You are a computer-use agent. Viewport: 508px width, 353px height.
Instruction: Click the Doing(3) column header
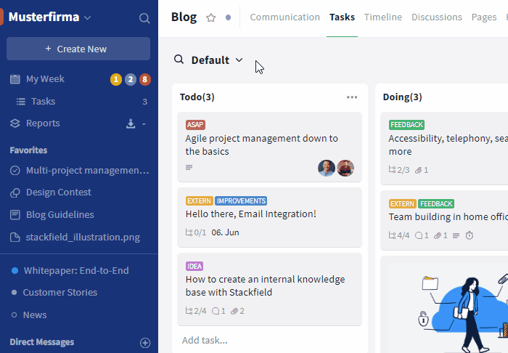click(x=402, y=97)
